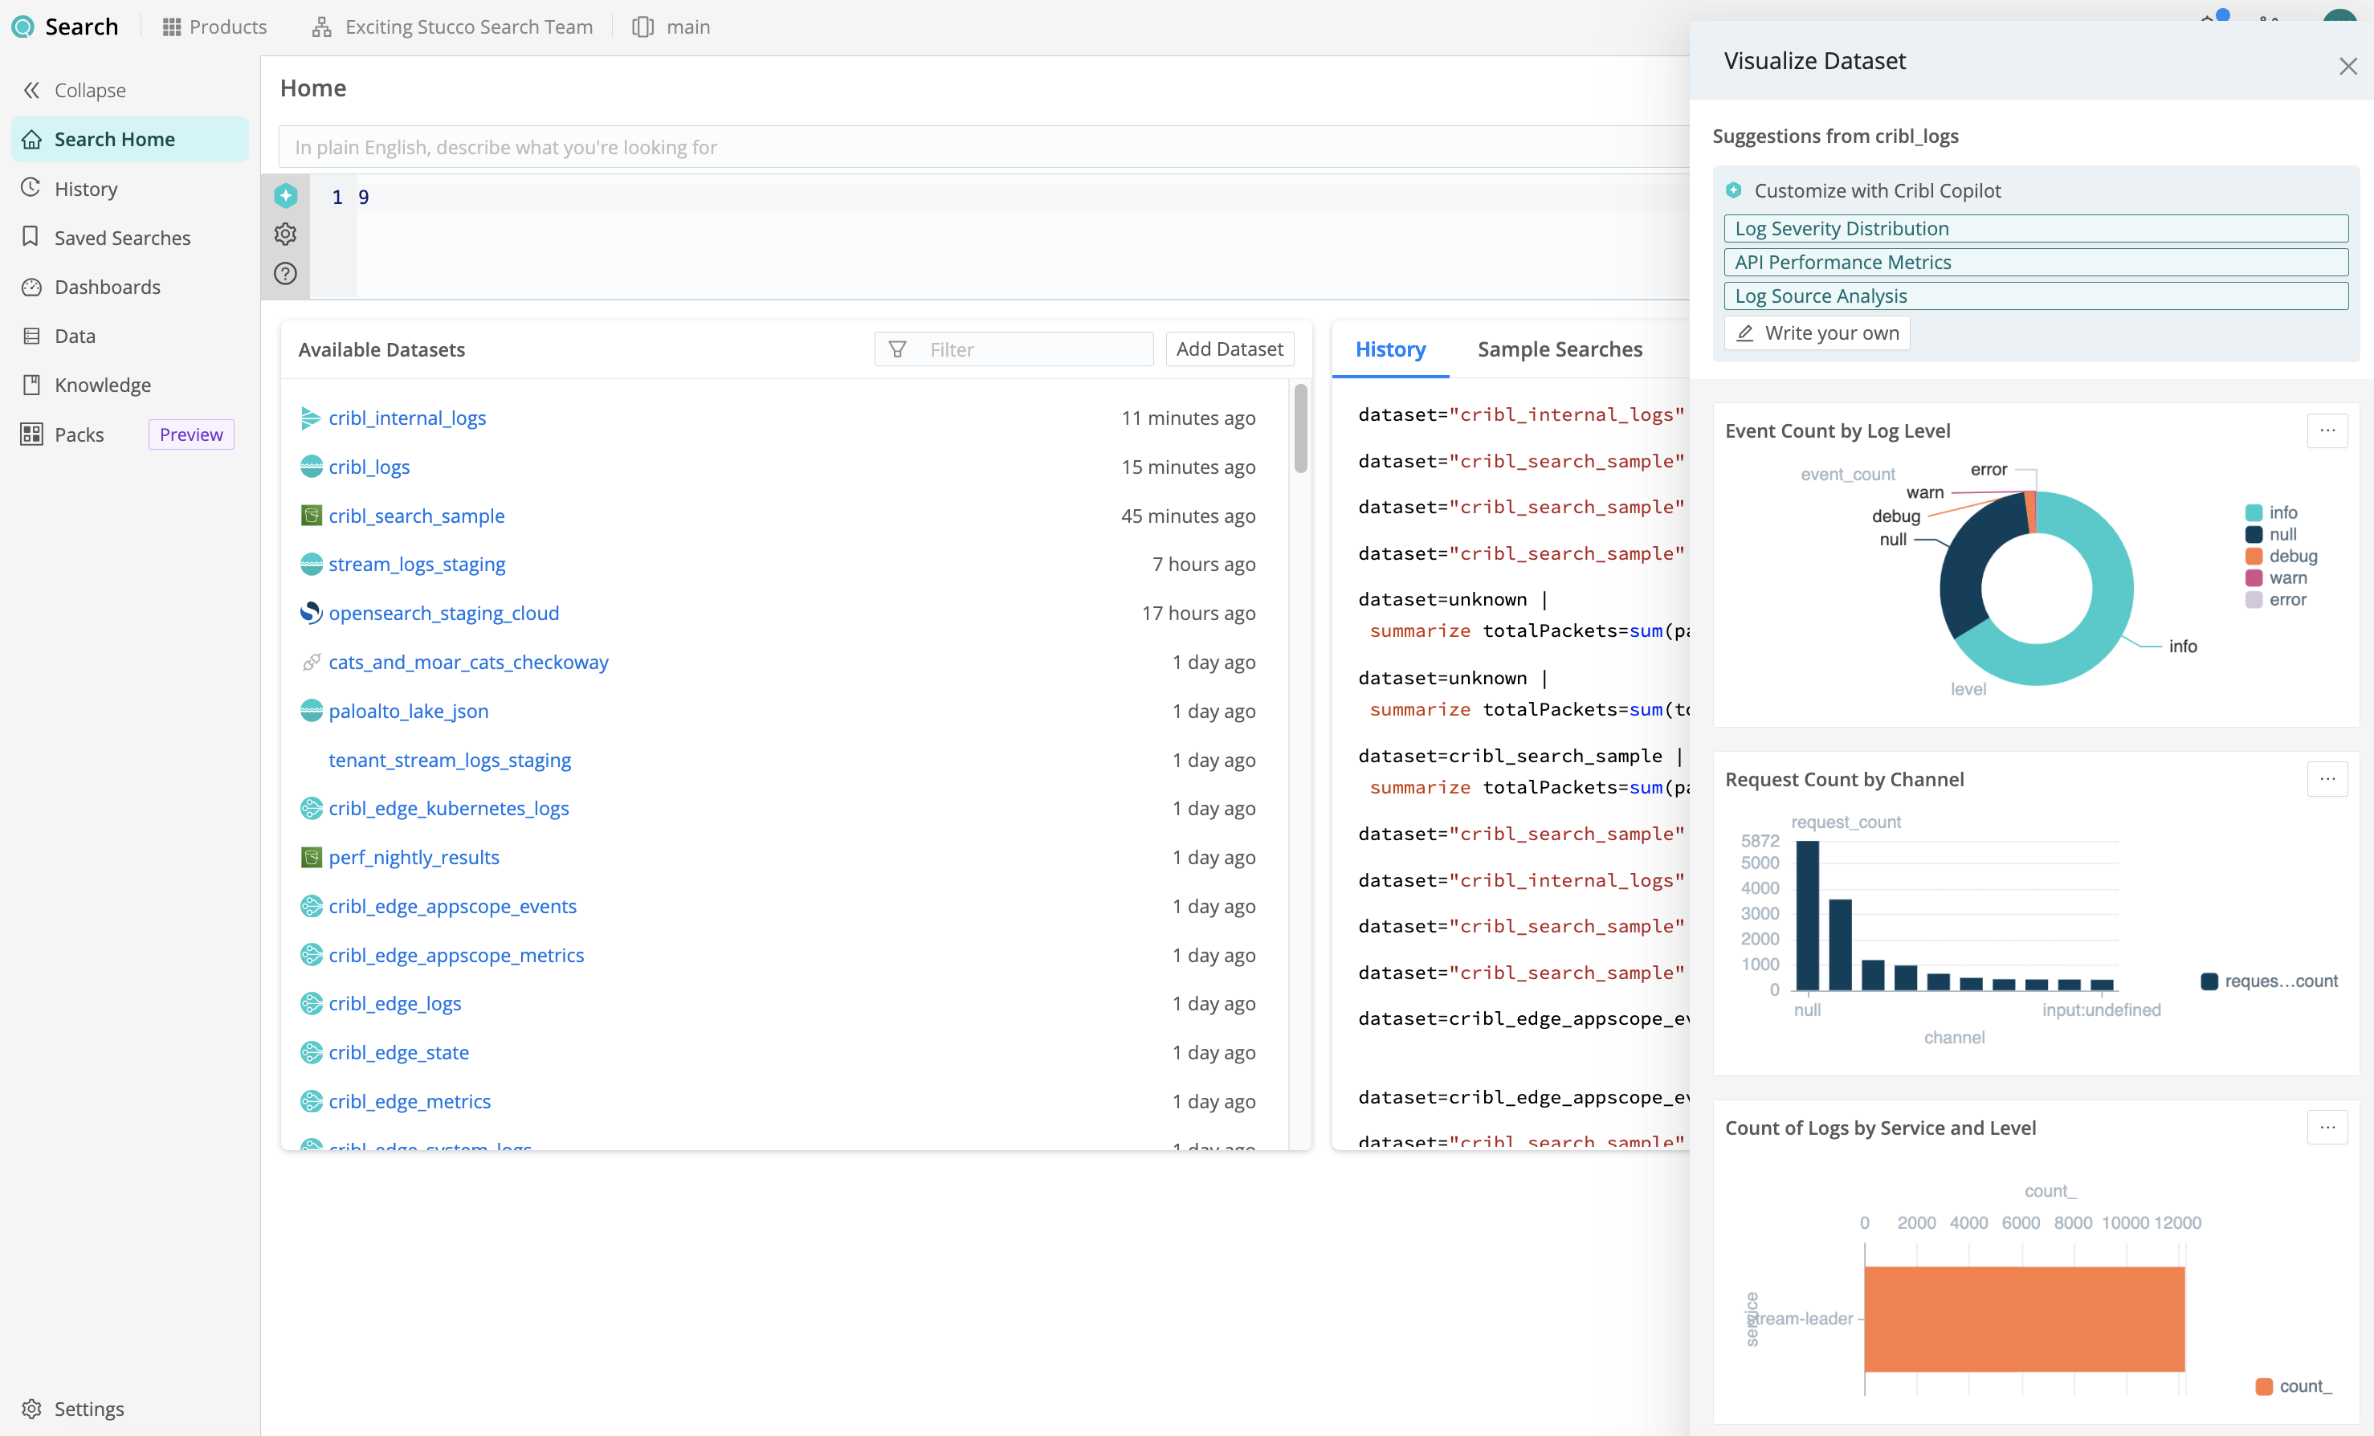Toggle debug legend swatch in donut chart

[2254, 556]
